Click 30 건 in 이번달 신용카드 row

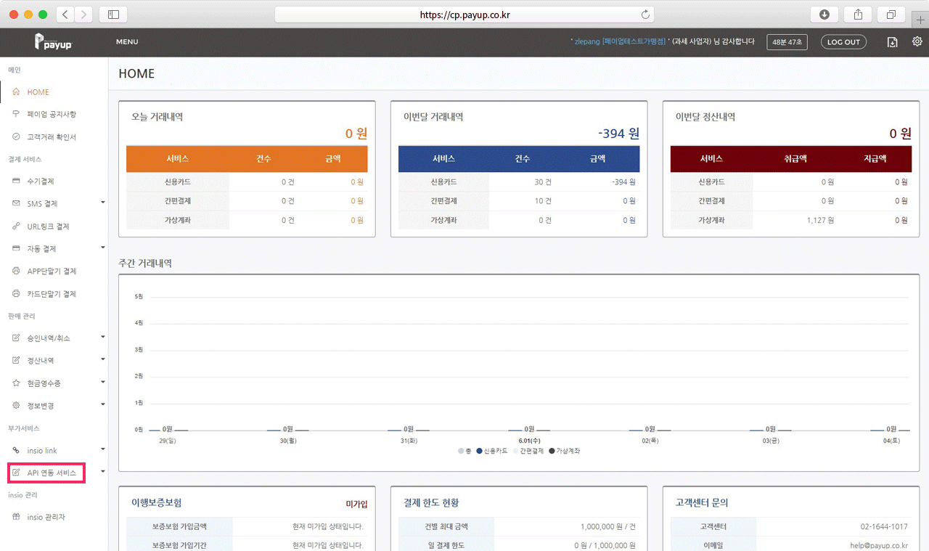(x=543, y=182)
